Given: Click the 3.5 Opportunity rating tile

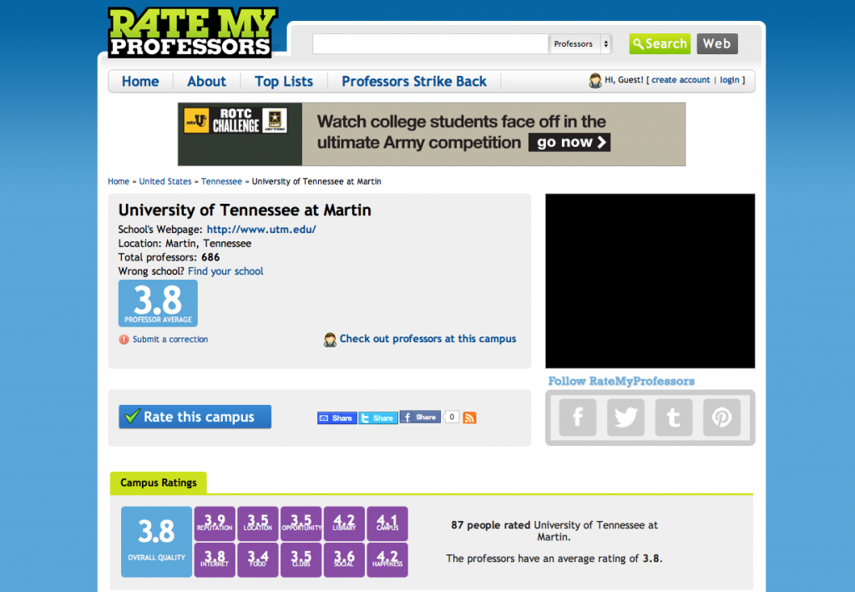Looking at the screenshot, I should point(301,524).
